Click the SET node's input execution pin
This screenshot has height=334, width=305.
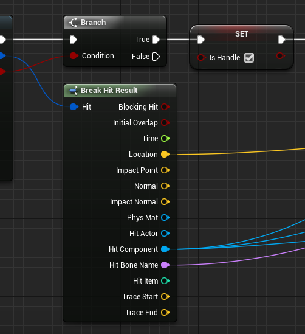[201, 40]
